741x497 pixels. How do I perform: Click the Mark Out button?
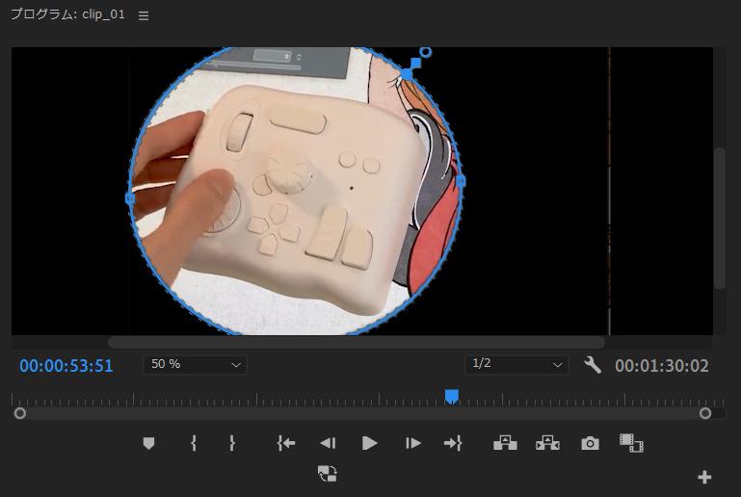231,443
